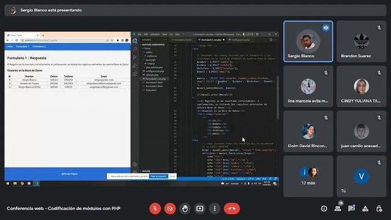Click the Ocultar button on sharing bar
The height and width of the screenshot is (220, 391).
coord(172,177)
